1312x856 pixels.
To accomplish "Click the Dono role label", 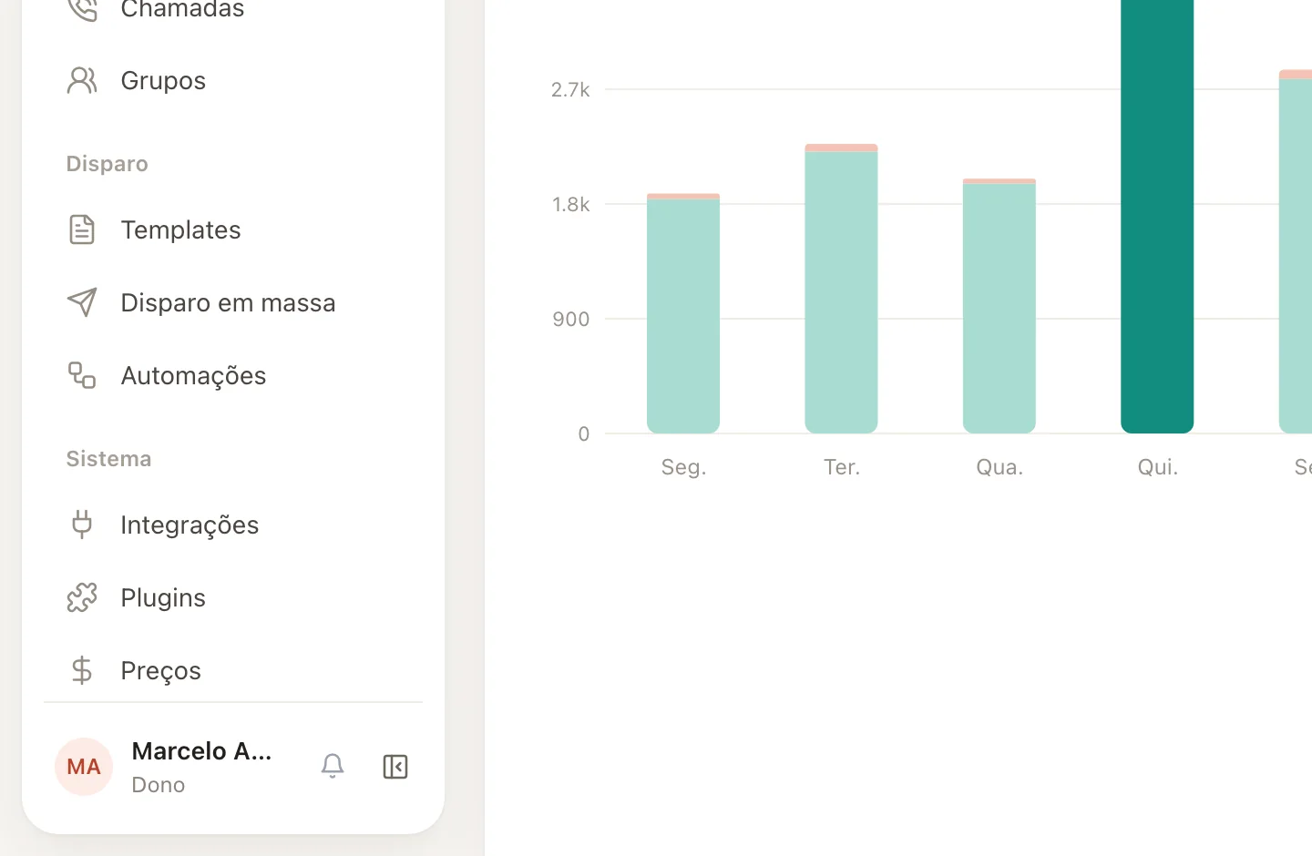I will [x=158, y=785].
